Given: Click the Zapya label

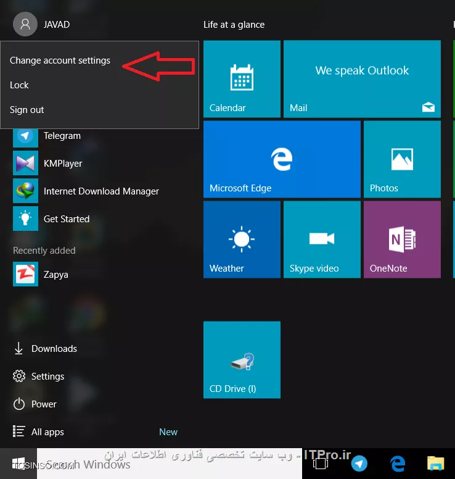Looking at the screenshot, I should pyautogui.click(x=56, y=275).
